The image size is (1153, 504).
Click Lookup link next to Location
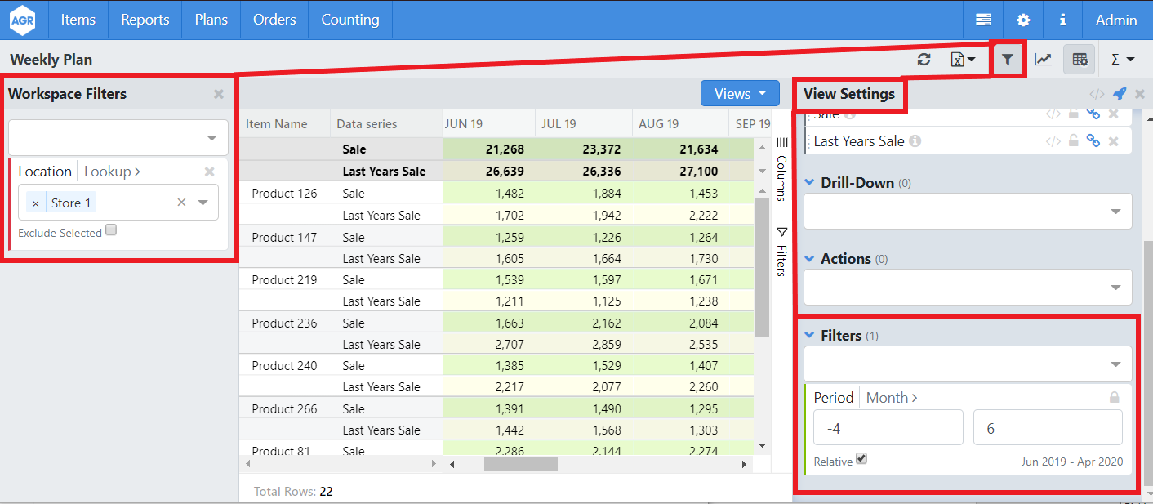112,172
